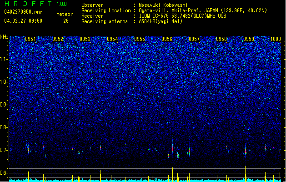Viewport: 286px width, 182px height.
Task: Click the 0.6 kHz axis label
Action: click(4, 173)
